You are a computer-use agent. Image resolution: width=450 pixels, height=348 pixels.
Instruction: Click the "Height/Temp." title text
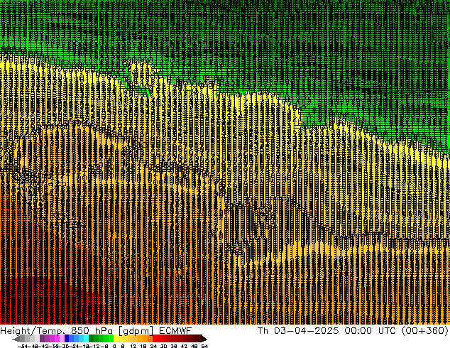pos(33,331)
